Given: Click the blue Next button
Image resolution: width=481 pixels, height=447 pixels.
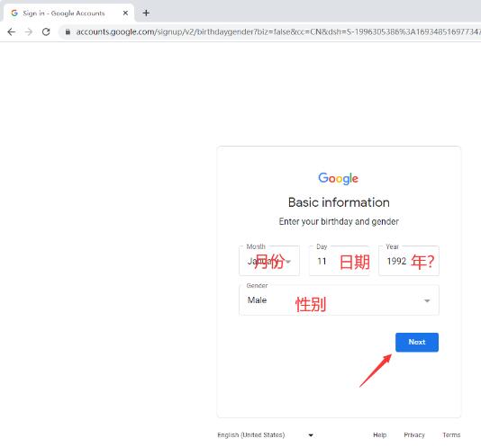Looking at the screenshot, I should 417,342.
